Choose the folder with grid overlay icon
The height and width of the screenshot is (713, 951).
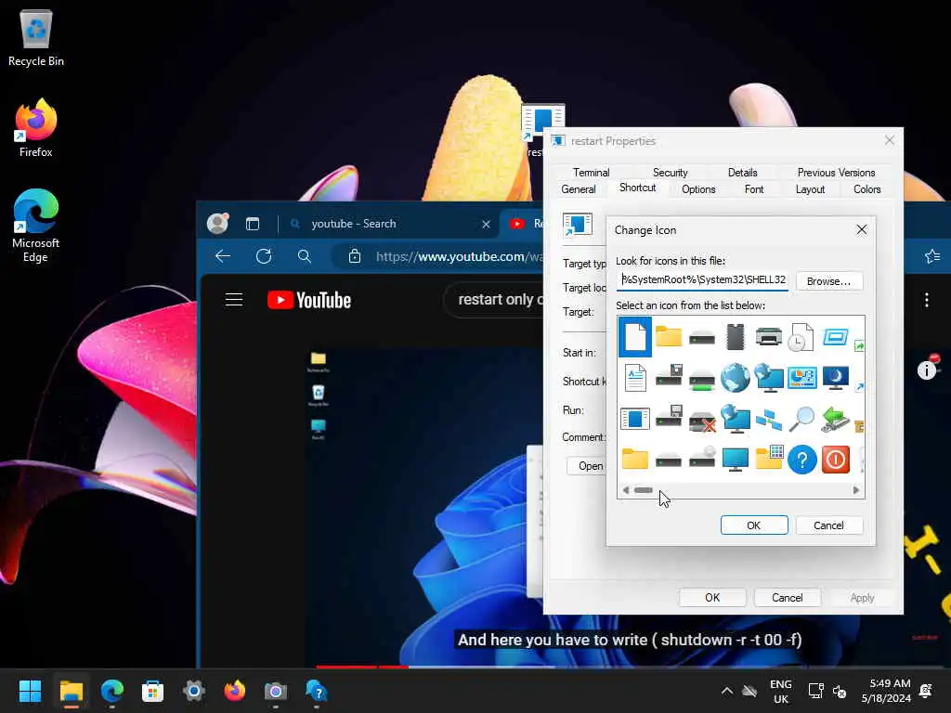769,459
